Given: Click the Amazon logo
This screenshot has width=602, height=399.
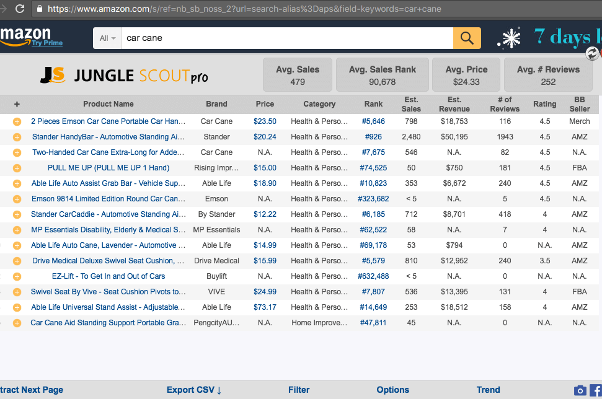Looking at the screenshot, I should tap(25, 35).
